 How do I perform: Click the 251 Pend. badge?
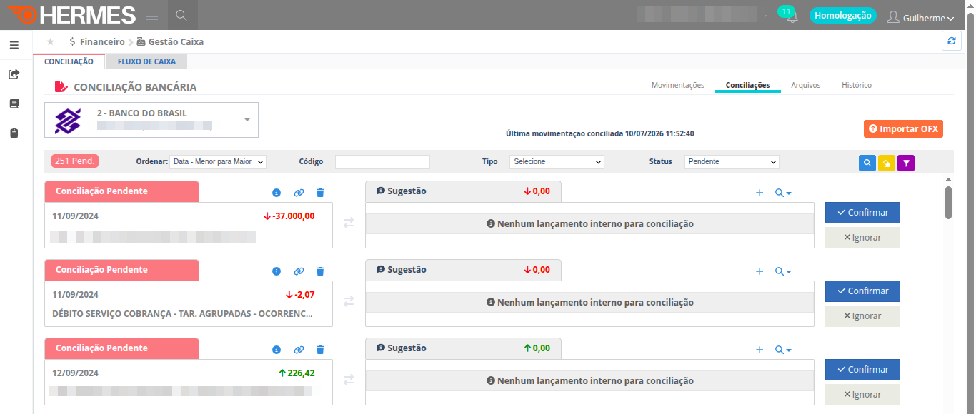(x=74, y=161)
